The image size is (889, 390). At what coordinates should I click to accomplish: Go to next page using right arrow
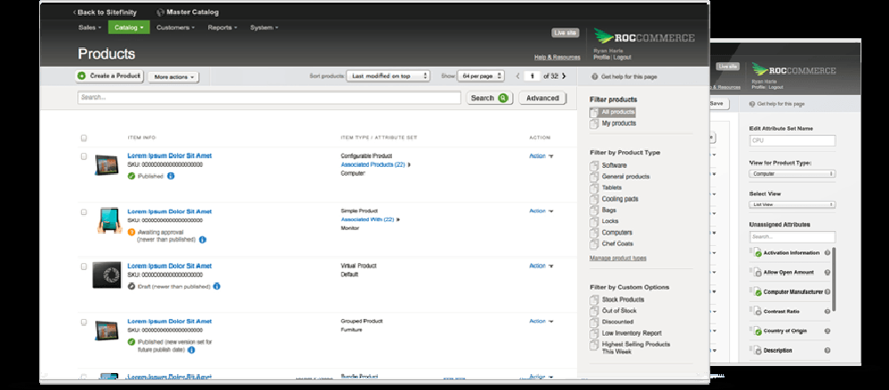coord(564,76)
